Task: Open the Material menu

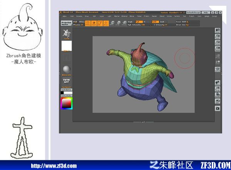Action: pos(124,16)
